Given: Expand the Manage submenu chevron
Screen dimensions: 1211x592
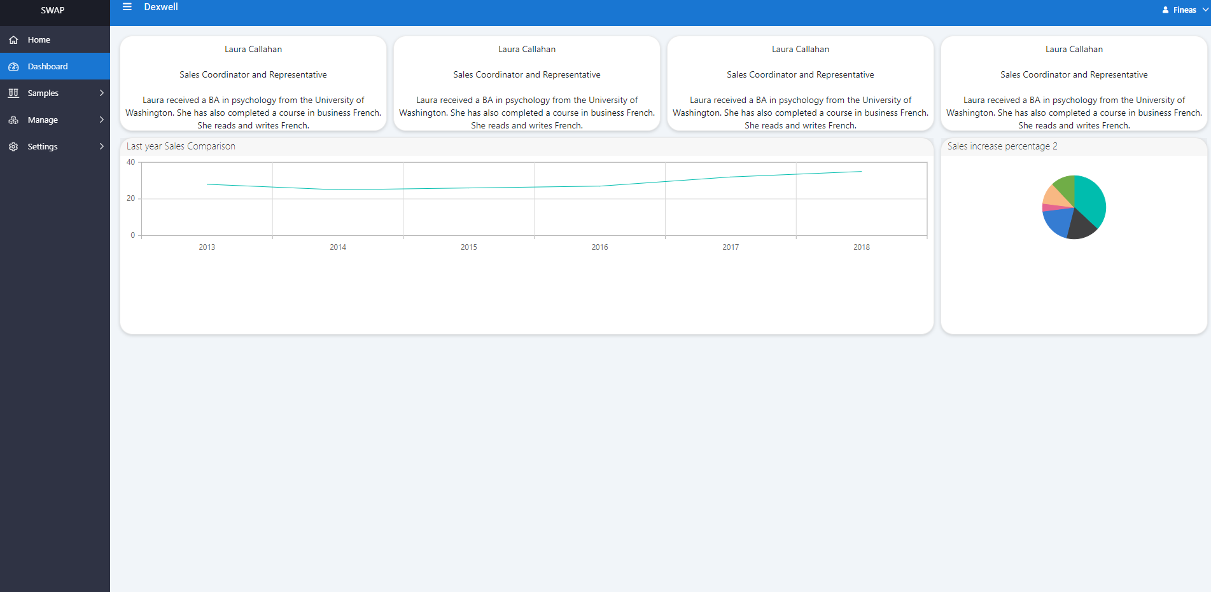Looking at the screenshot, I should point(101,120).
